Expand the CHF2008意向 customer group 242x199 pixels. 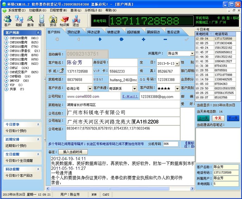[x=6, y=38]
